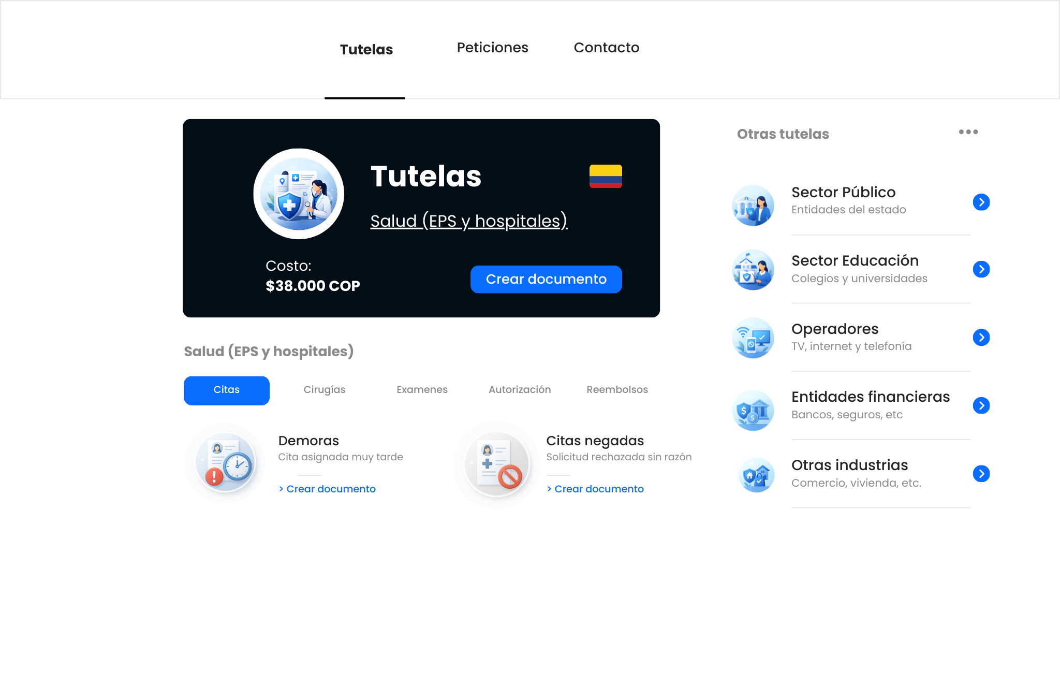1060x700 pixels.
Task: Click Crear documento link under Citas negadas
Action: click(599, 489)
